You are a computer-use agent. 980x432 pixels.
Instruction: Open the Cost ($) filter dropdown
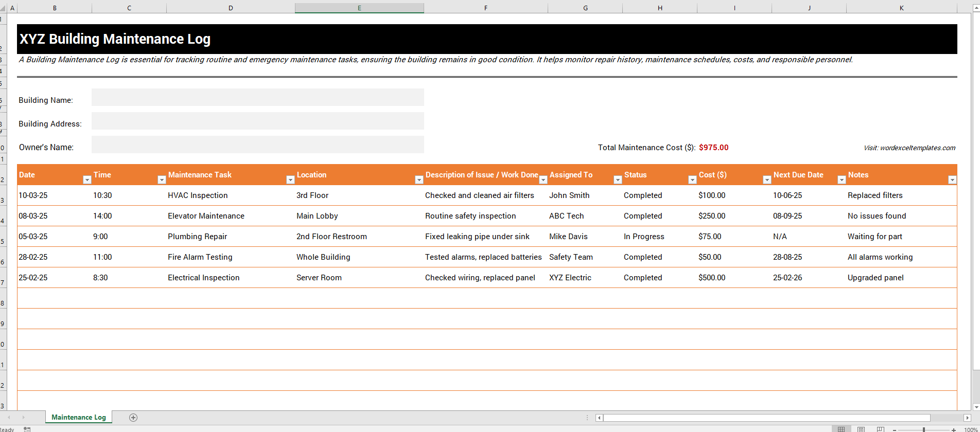(767, 179)
